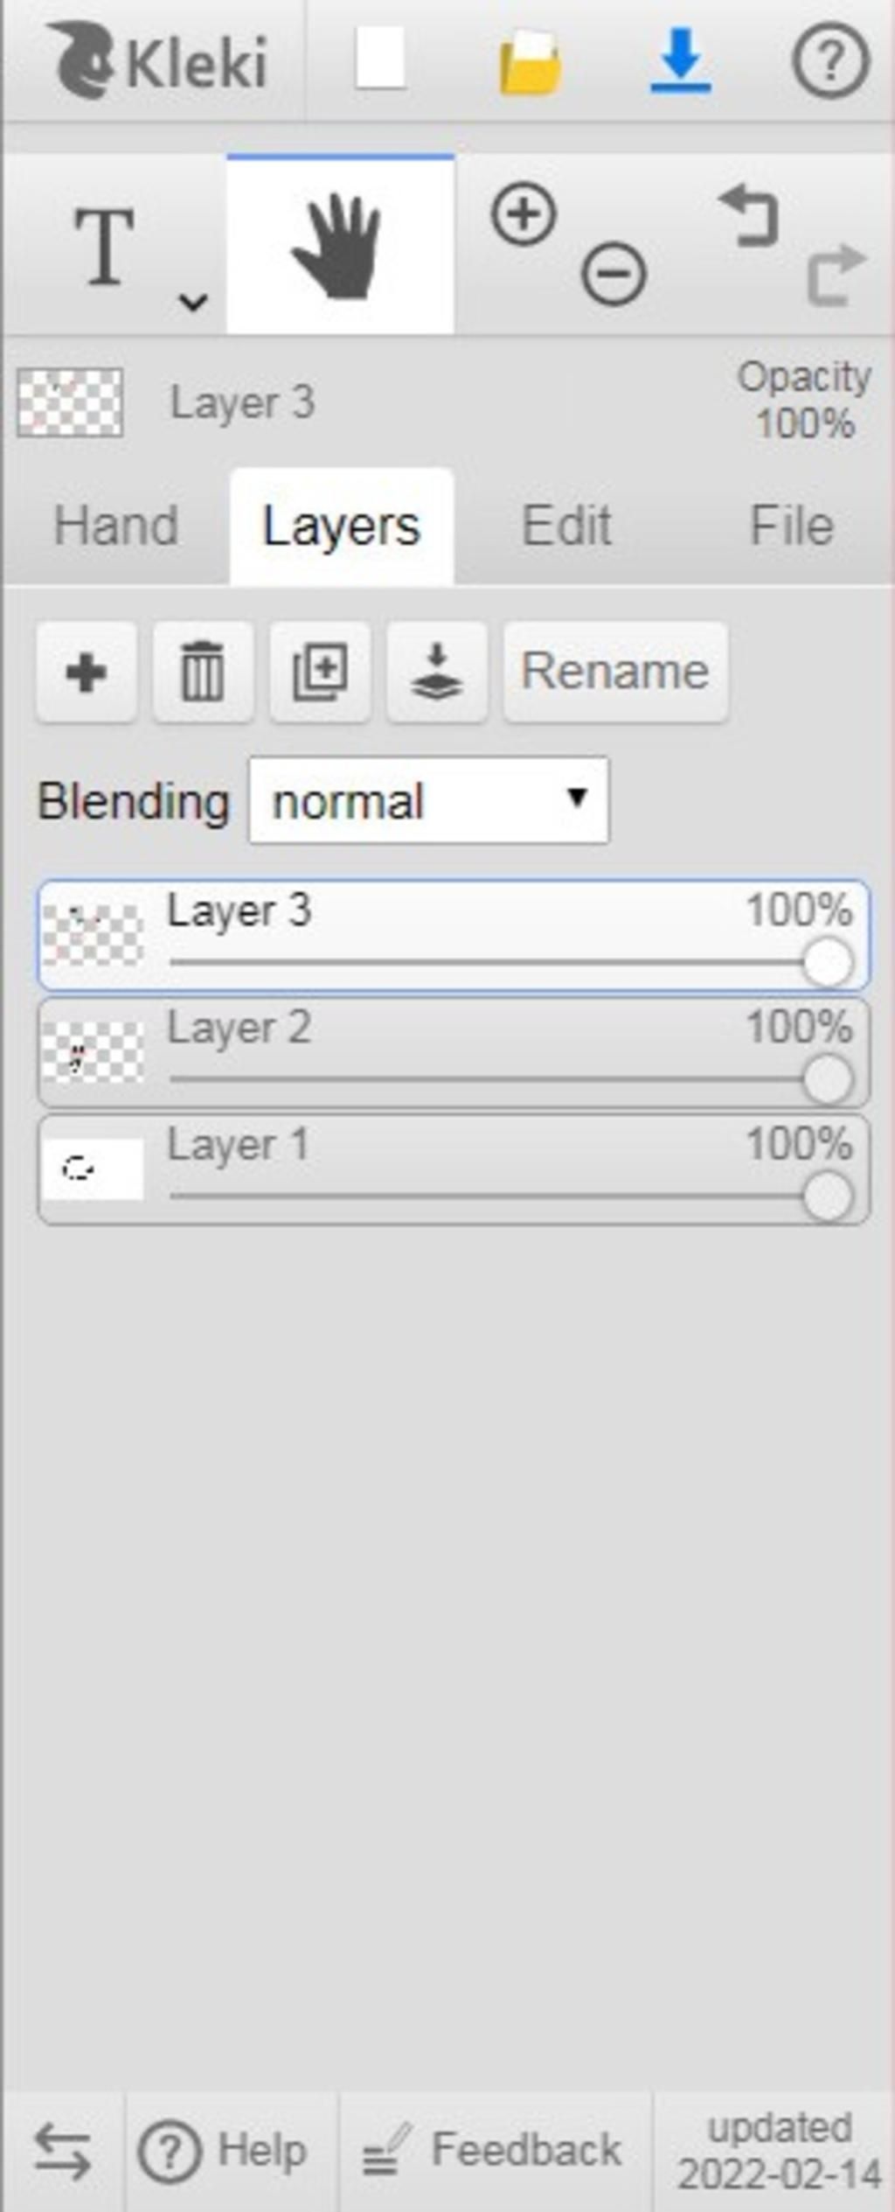Click the Layer 2 opacity slider handle
The height and width of the screenshot is (2212, 895).
click(828, 1079)
